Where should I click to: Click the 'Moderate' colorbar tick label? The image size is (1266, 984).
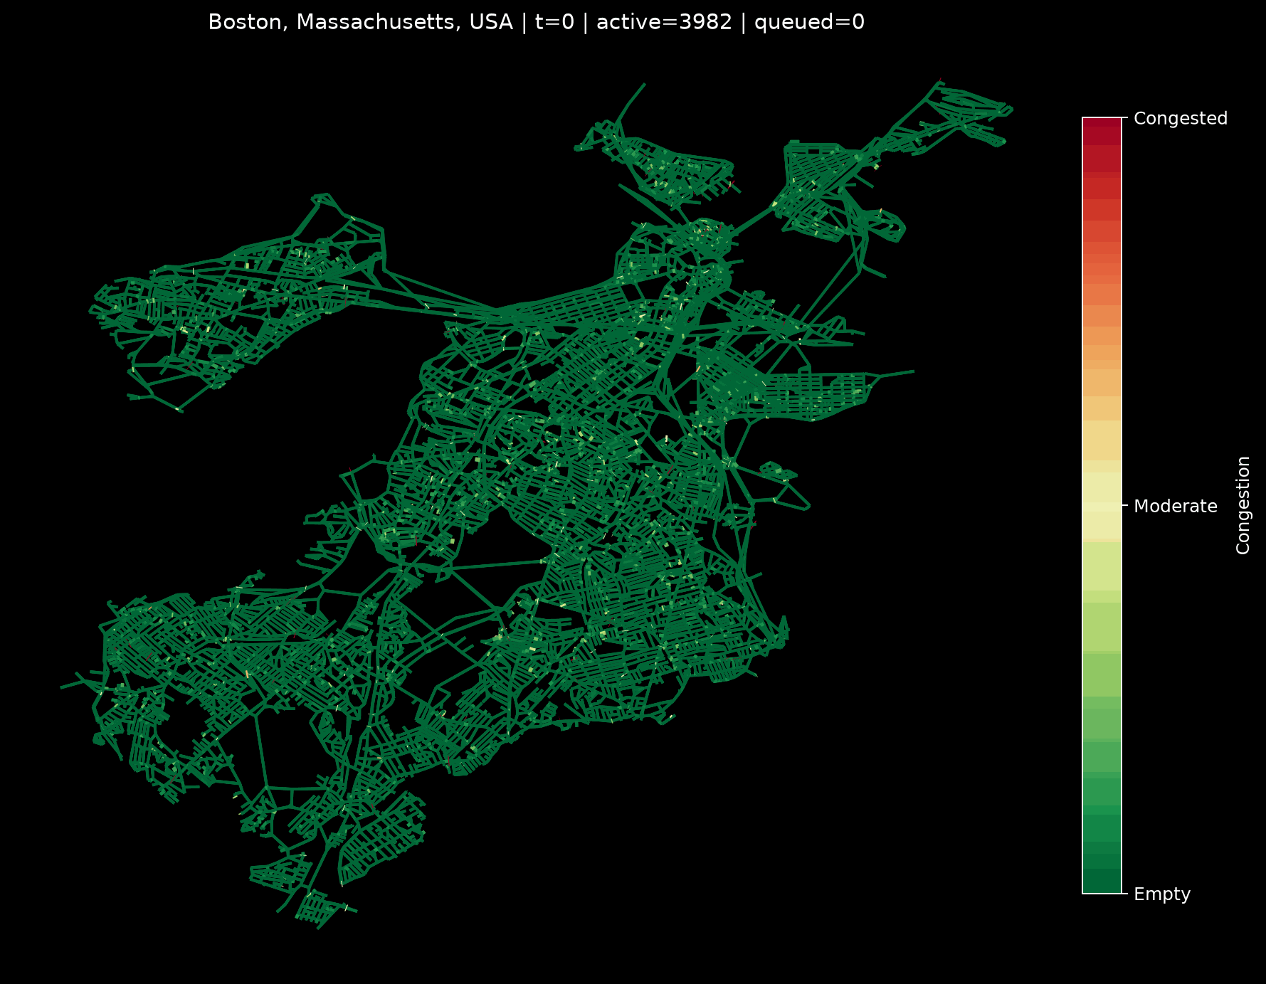tap(1175, 507)
